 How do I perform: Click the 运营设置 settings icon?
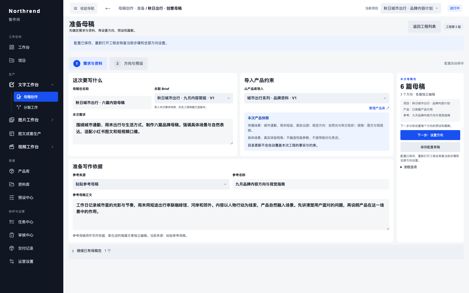(12, 261)
